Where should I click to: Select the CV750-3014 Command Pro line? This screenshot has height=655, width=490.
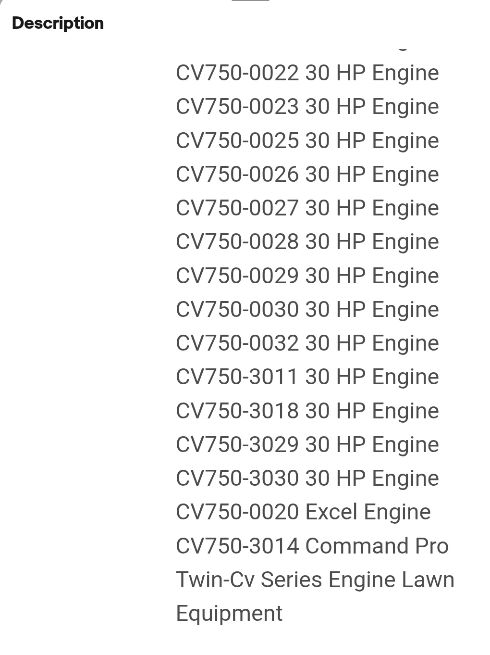(x=312, y=546)
